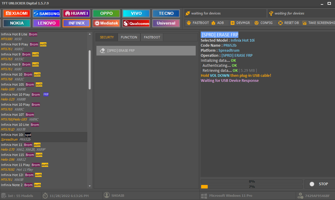Stop the running operation

pyautogui.click(x=320, y=184)
